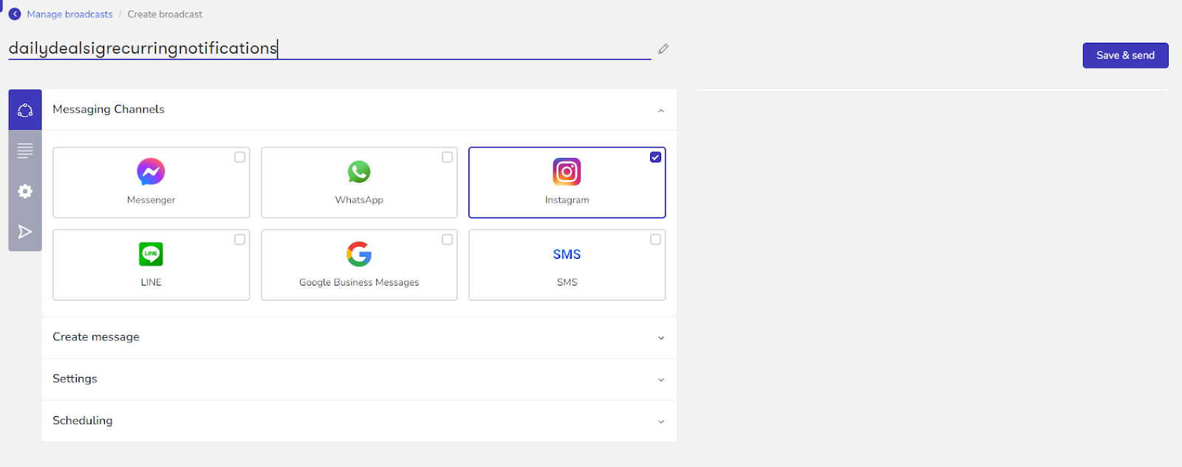1182x467 pixels.
Task: Click the Messenger logo icon
Action: tap(151, 172)
